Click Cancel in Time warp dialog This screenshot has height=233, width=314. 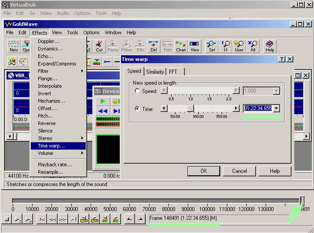[x=239, y=171]
